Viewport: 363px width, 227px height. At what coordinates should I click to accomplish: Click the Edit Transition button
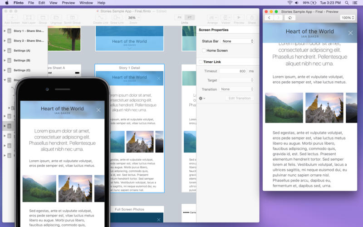tap(240, 98)
